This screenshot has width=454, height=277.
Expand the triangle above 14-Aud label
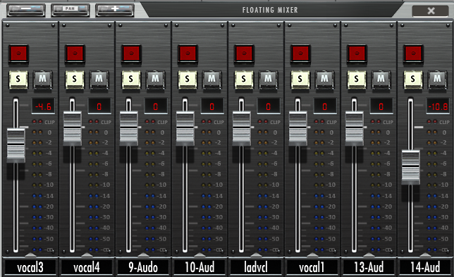pyautogui.click(x=425, y=254)
